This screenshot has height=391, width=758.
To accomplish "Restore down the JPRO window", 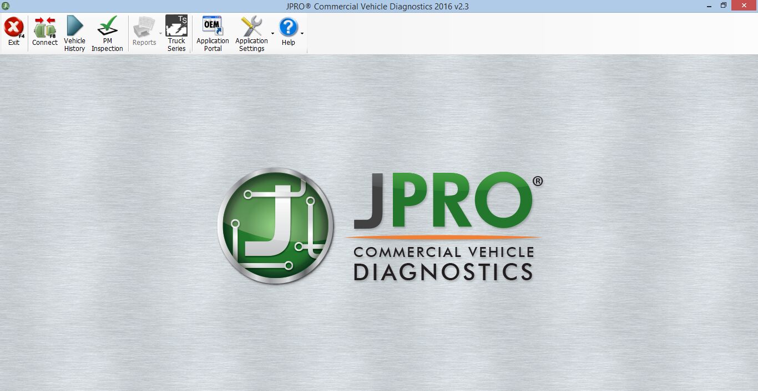I will pos(724,6).
